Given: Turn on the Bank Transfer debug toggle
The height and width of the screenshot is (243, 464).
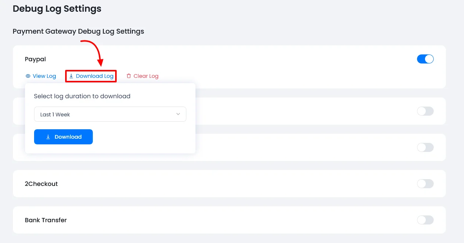Looking at the screenshot, I should [x=425, y=220].
